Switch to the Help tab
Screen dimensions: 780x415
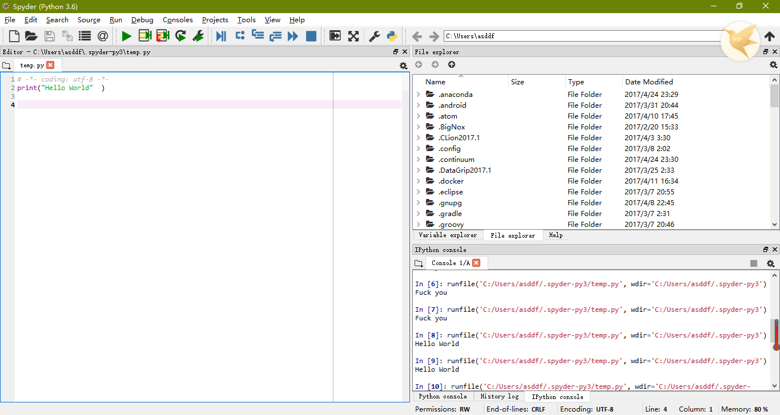coord(556,235)
